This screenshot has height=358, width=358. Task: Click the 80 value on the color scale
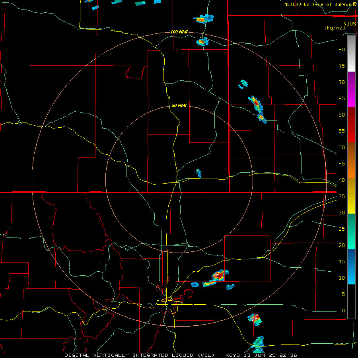tap(342, 50)
